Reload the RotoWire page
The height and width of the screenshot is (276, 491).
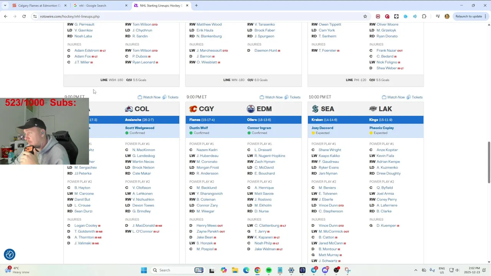point(24,16)
